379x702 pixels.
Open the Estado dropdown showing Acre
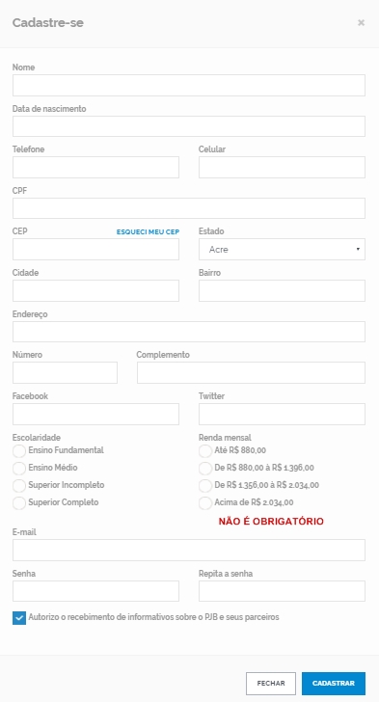click(x=282, y=250)
